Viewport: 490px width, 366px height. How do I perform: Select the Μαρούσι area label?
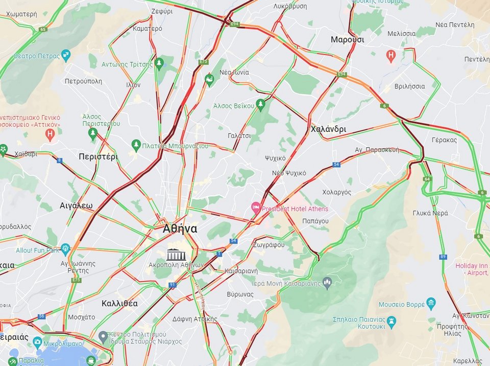(348, 40)
